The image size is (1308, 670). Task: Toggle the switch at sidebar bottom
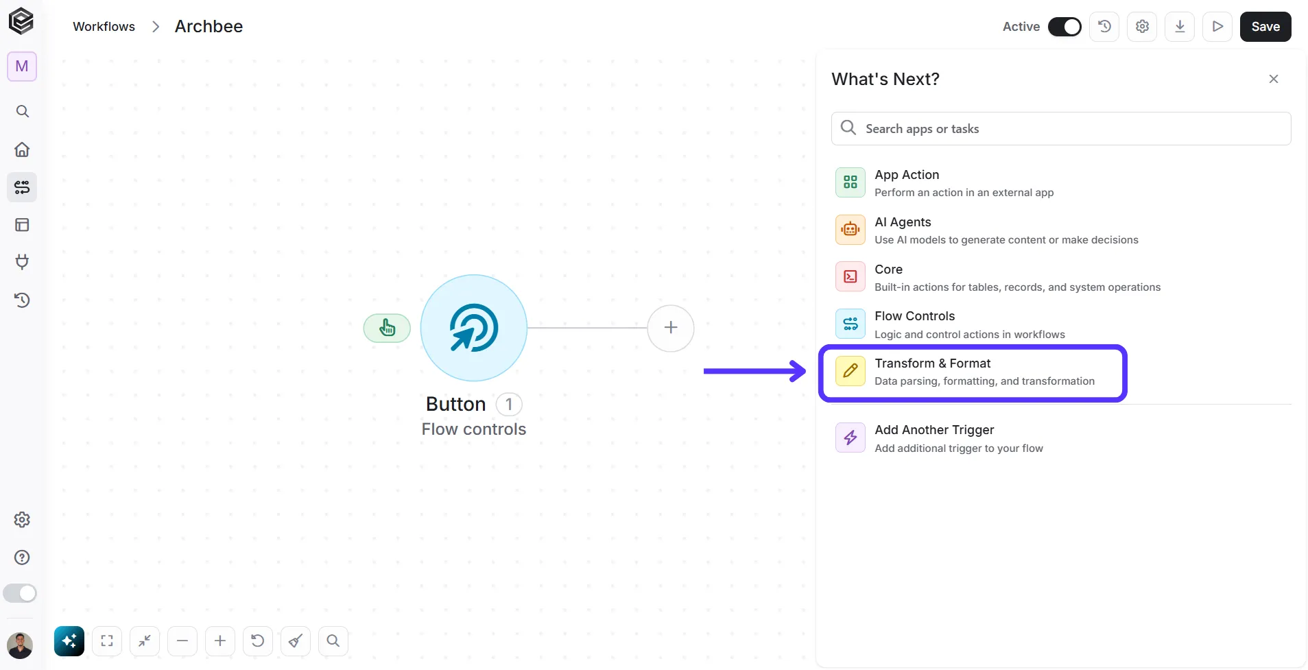pos(20,593)
